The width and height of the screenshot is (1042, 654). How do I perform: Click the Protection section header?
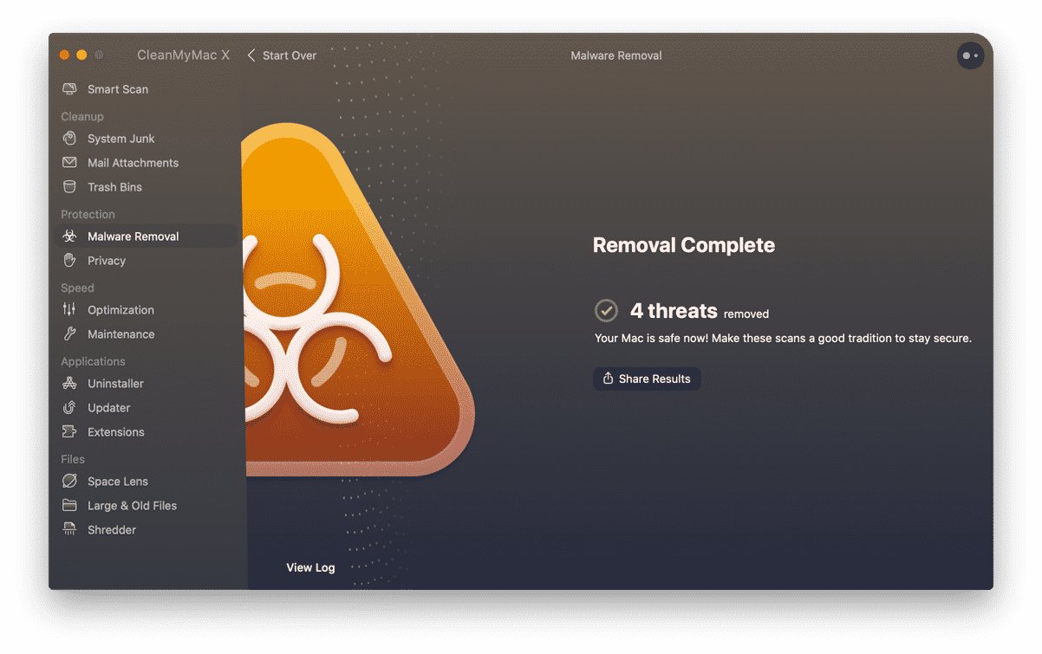coord(88,214)
